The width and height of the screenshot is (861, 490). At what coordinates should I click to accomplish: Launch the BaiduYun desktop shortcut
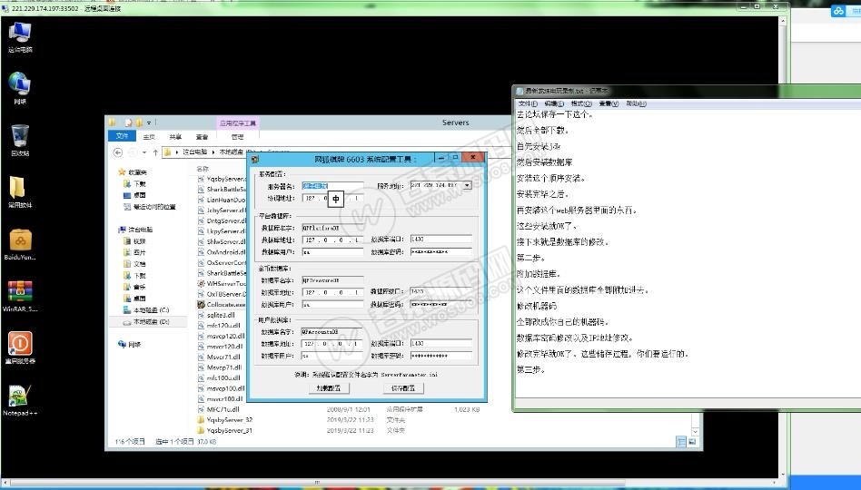(x=20, y=243)
